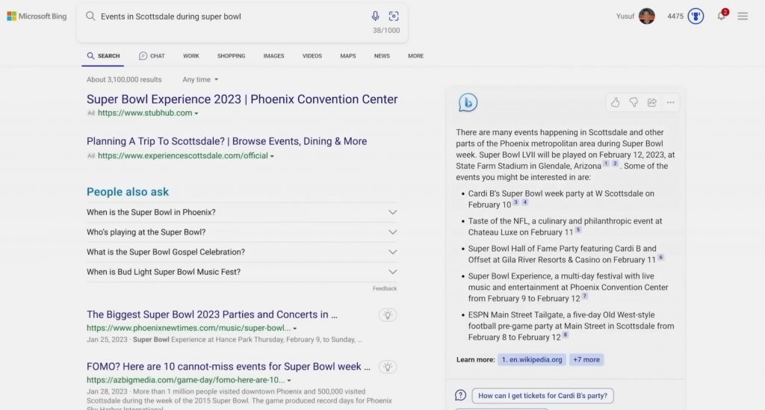765x410 pixels.
Task: Switch to the Maps tab
Action: pyautogui.click(x=348, y=56)
